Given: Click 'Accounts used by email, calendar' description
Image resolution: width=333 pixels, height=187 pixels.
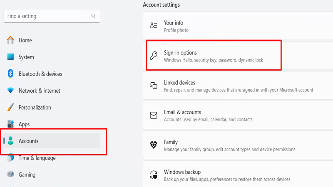Looking at the screenshot, I should point(208,120).
